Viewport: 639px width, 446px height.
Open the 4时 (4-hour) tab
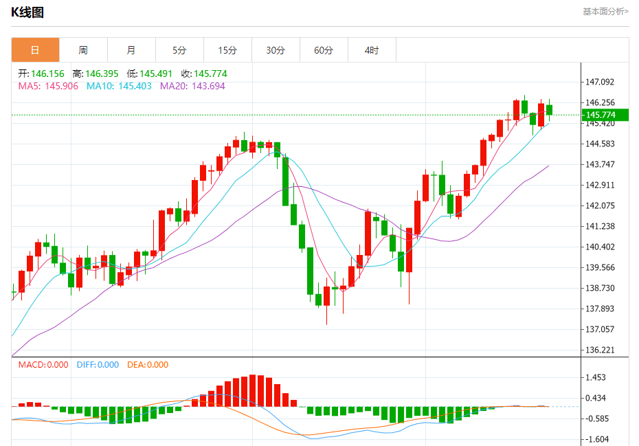pyautogui.click(x=372, y=50)
